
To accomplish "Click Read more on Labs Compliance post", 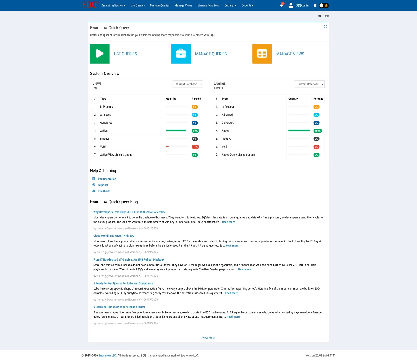I will pyautogui.click(x=231, y=293).
